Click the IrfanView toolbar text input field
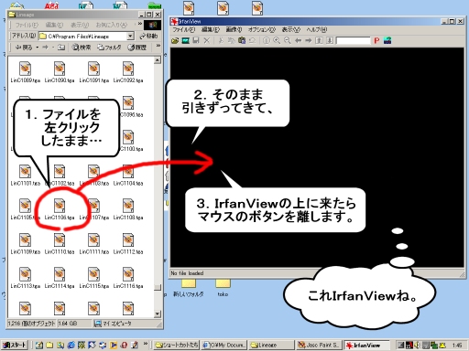Image resolution: width=469 pixels, height=351 pixels. [x=354, y=40]
